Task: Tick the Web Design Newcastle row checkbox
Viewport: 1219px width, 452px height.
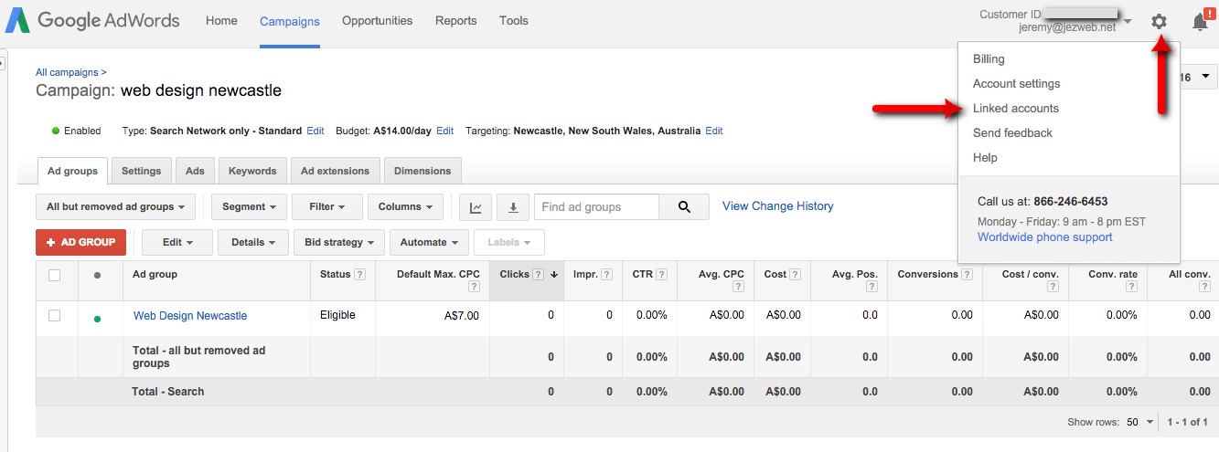Action: (x=54, y=315)
